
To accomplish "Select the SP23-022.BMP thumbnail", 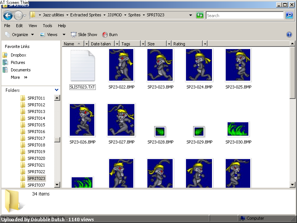I will coord(121,65).
